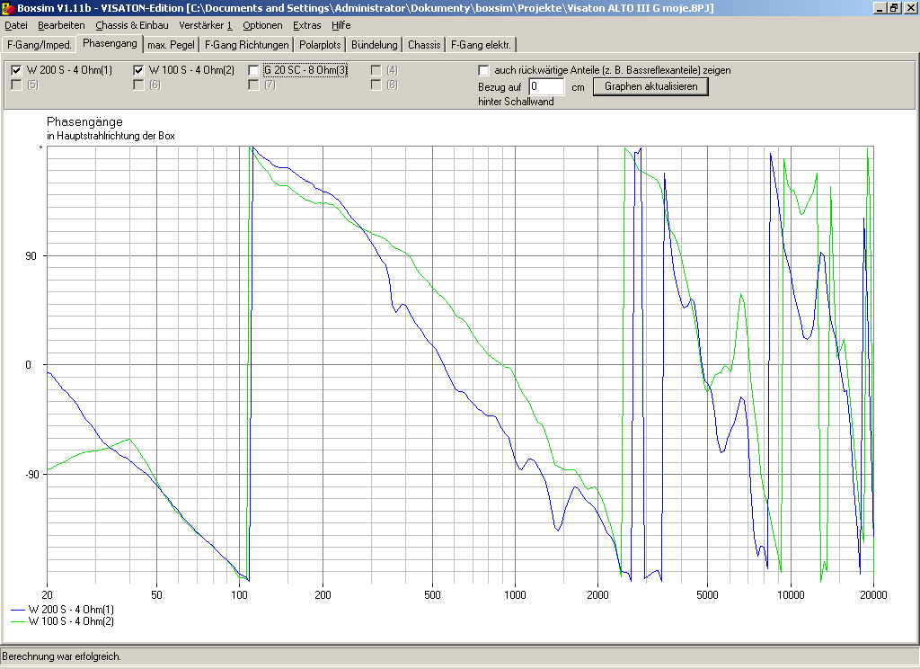The width and height of the screenshot is (920, 669).
Task: Open the Chassis & Einbau menu
Action: pyautogui.click(x=132, y=25)
